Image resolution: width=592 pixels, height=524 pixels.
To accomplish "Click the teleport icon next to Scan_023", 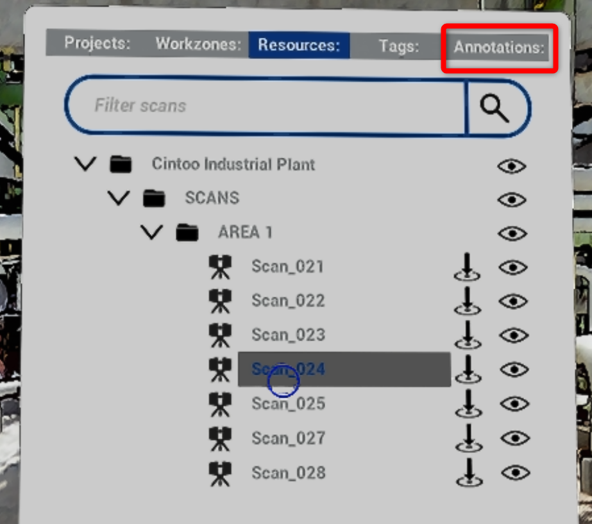I will click(467, 335).
